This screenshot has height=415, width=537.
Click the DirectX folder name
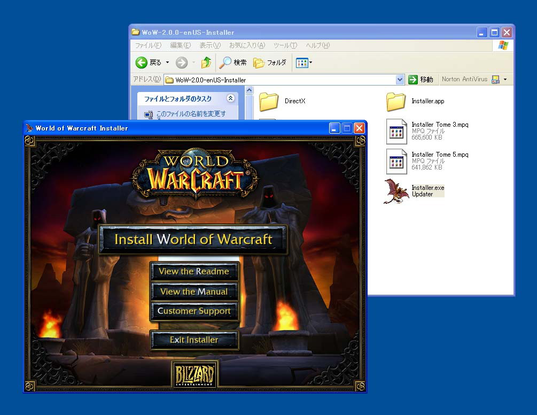point(295,101)
